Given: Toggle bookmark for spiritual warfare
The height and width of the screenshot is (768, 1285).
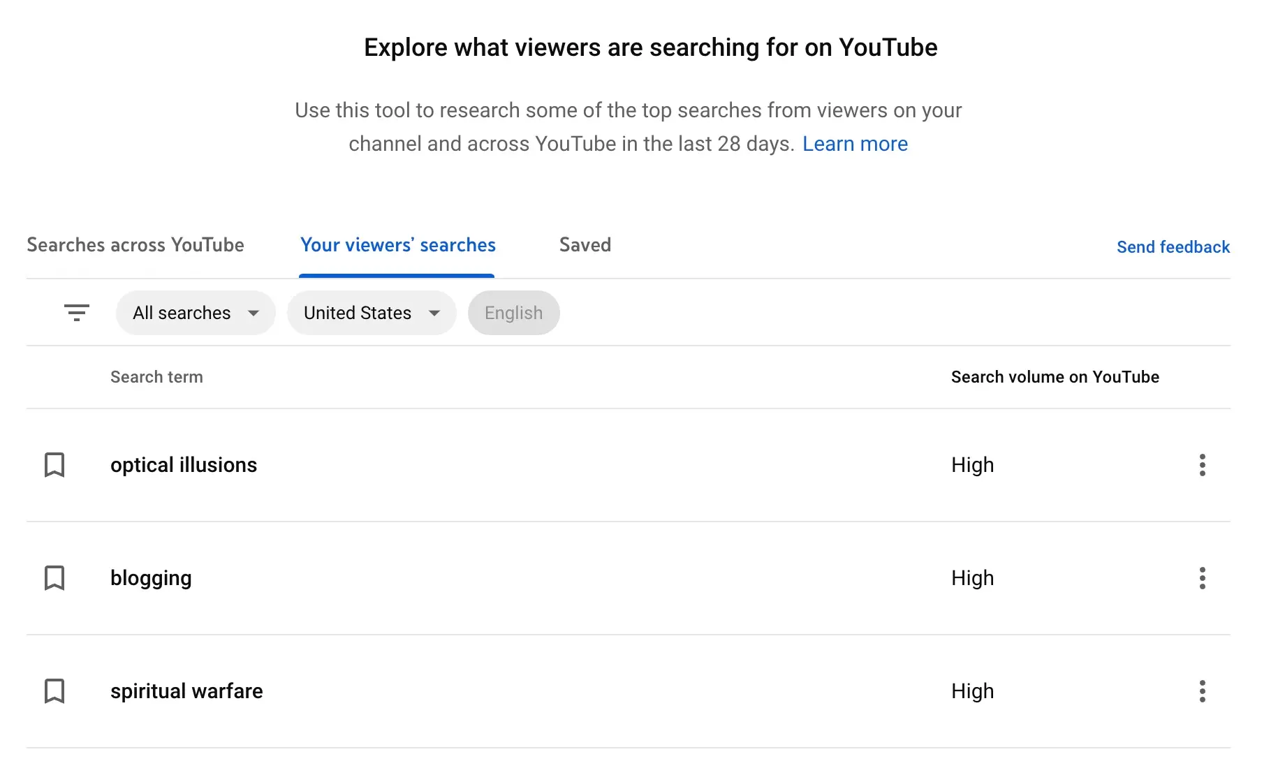Looking at the screenshot, I should pyautogui.click(x=54, y=691).
